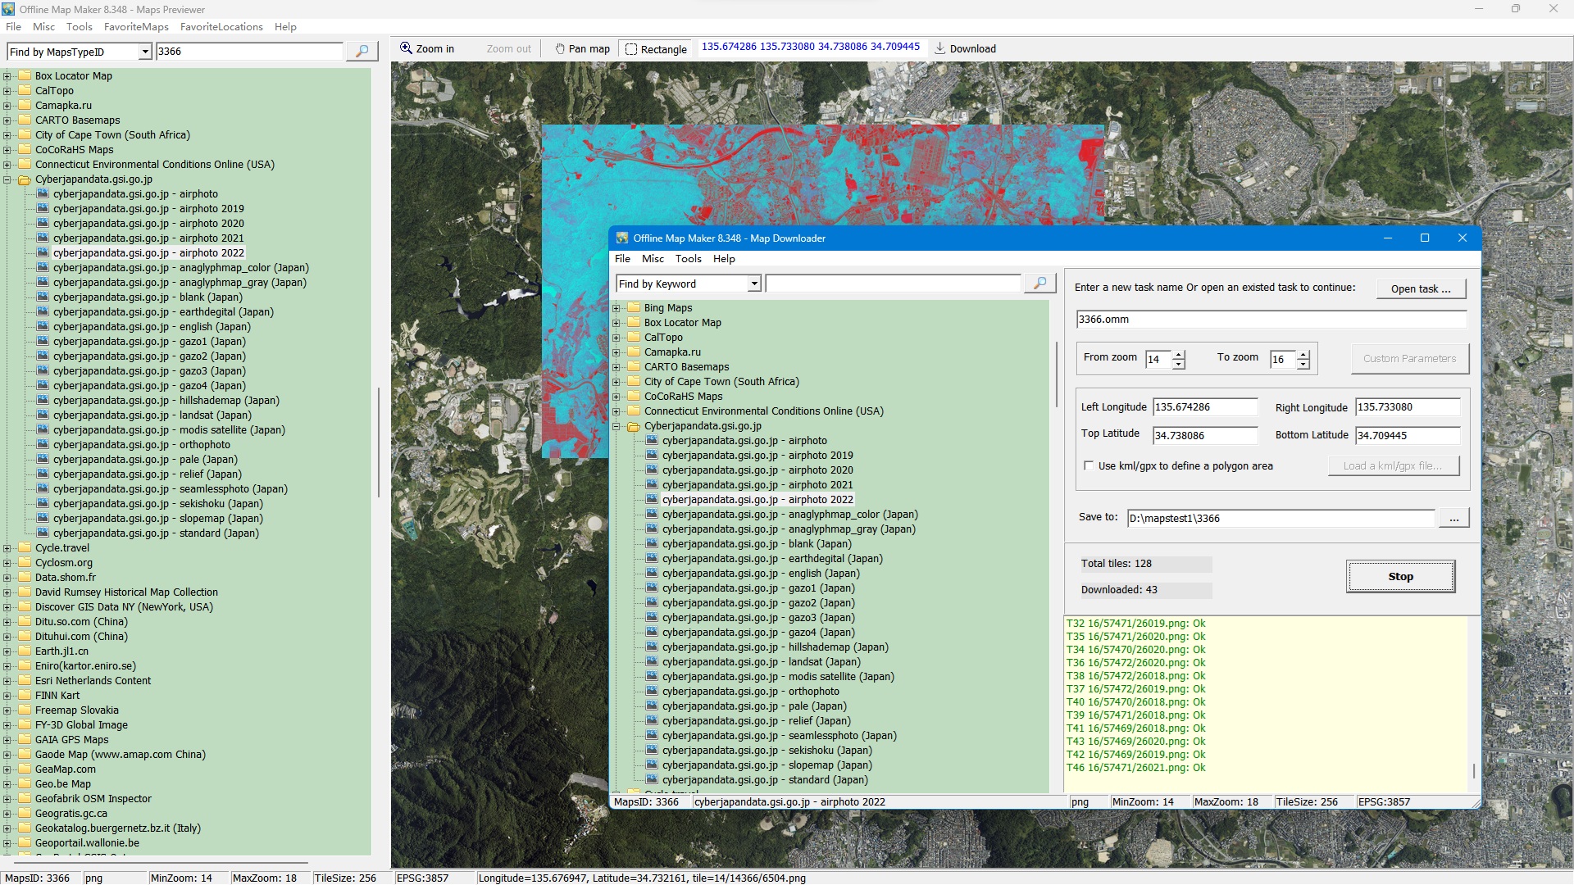This screenshot has width=1574, height=885.
Task: Click the download log vertical scrollbar
Action: pos(1473,770)
